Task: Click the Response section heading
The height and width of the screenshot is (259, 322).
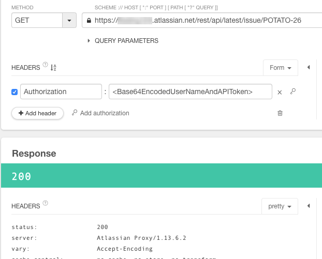Action: click(34, 154)
